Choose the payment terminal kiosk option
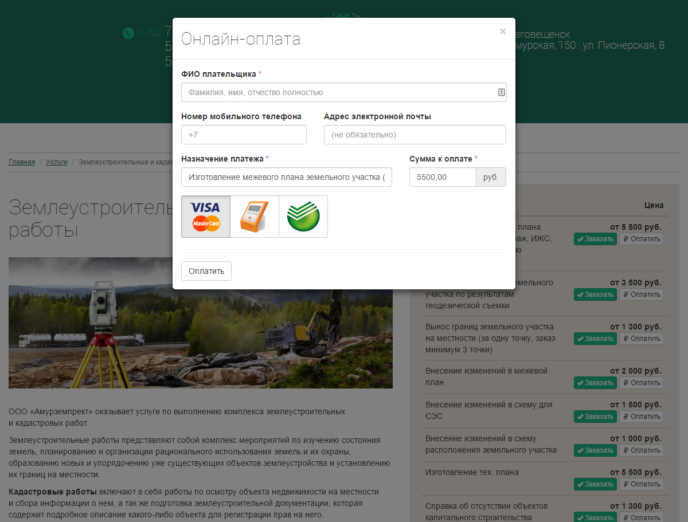Screen dimensions: 688x522 tap(255, 217)
